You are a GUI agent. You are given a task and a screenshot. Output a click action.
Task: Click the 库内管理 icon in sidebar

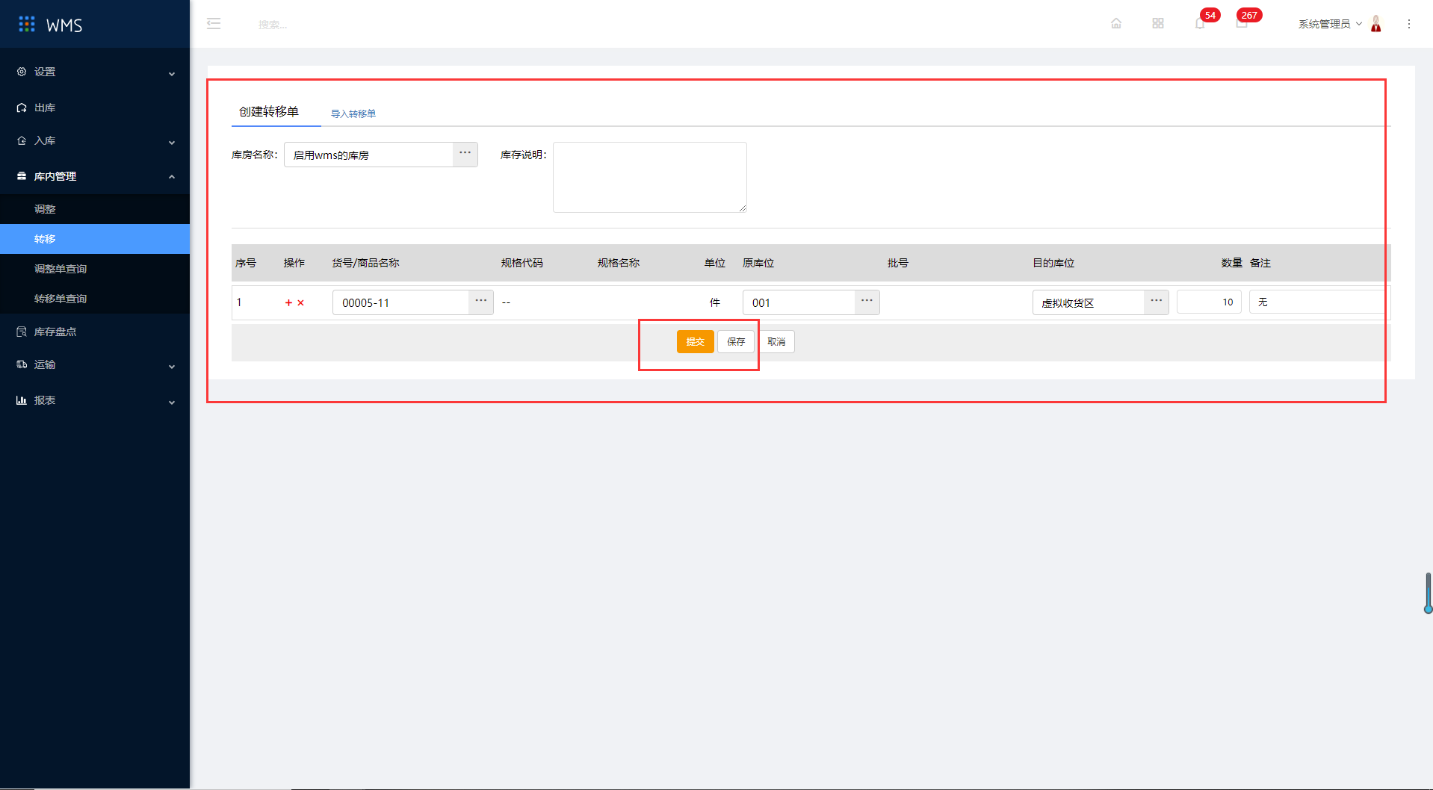point(22,176)
